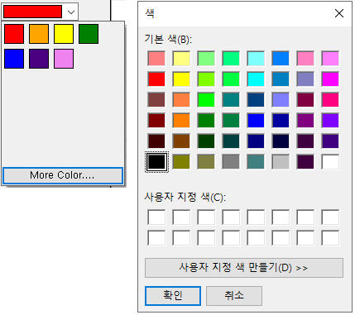Image resolution: width=355 pixels, height=315 pixels.
Task: Select the salmon pink basic color swatch
Action: (156, 59)
